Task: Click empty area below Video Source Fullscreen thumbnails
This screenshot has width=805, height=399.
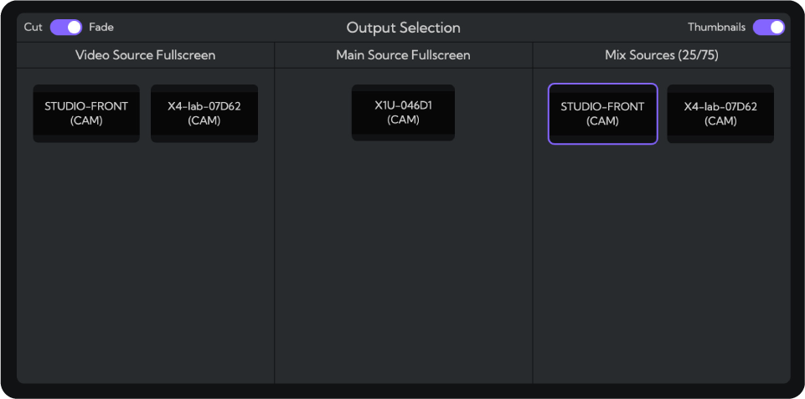Action: (x=146, y=259)
